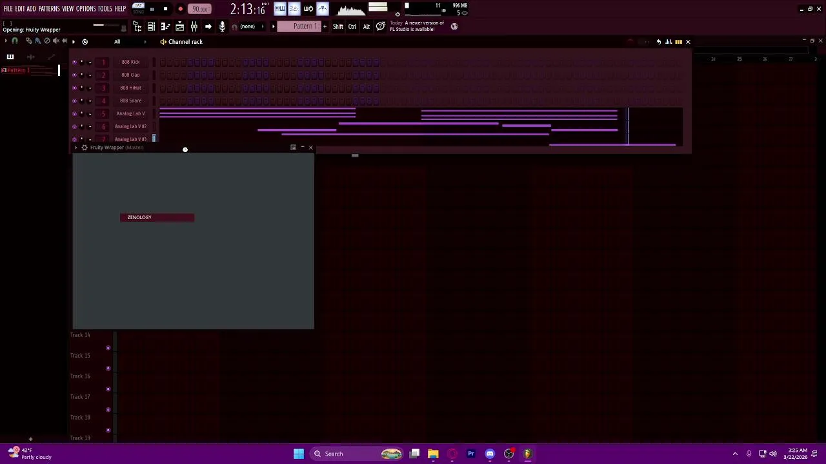Open the PATTERNS menu
Viewport: 826px width, 464px height.
tap(49, 8)
